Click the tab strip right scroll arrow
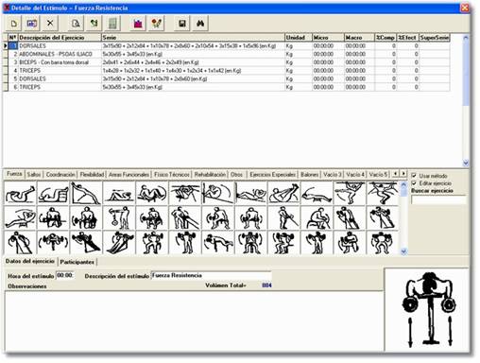The height and width of the screenshot is (363, 480). tap(403, 174)
